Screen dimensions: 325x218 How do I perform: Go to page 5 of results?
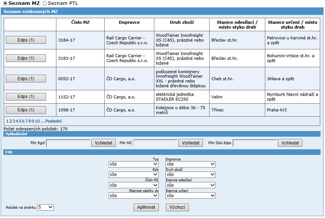20,121
